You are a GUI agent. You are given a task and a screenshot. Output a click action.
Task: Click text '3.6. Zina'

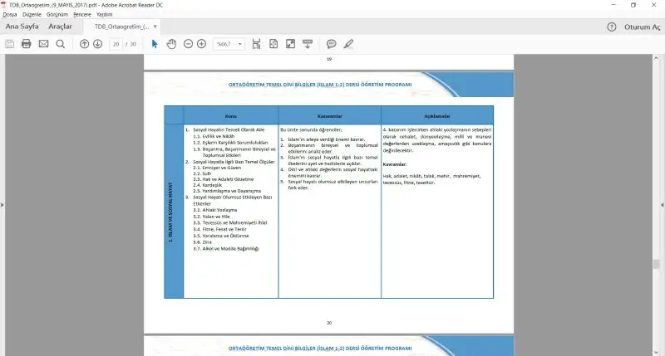point(202,242)
